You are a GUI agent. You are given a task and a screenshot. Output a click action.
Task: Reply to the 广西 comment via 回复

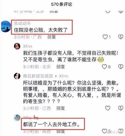(x=52, y=37)
